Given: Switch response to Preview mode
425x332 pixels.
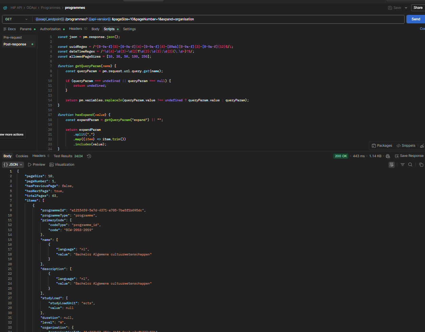Looking at the screenshot, I should (x=37, y=165).
